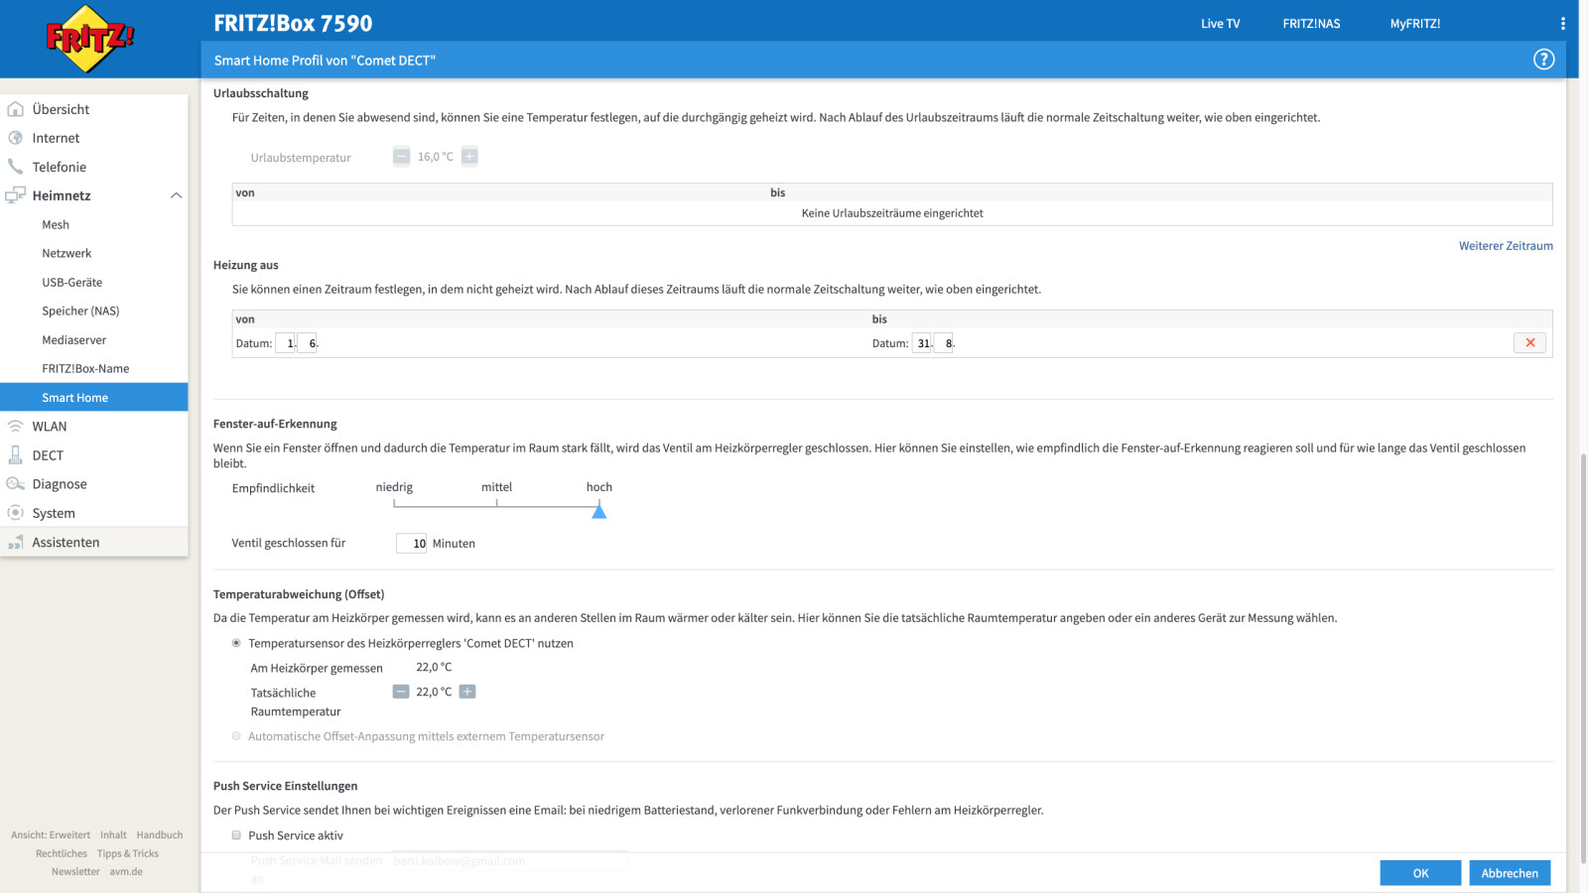Decrease Tatsächliche Raumtemperatur with minus button

(x=401, y=692)
